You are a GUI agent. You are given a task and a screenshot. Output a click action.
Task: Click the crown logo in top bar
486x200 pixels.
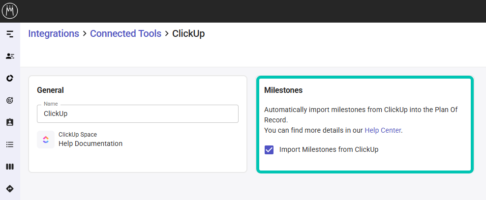pyautogui.click(x=10, y=11)
